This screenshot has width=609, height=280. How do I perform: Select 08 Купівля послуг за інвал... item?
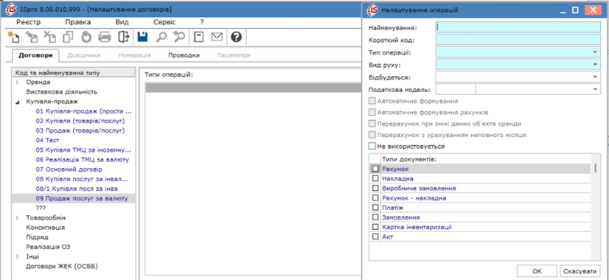click(82, 179)
